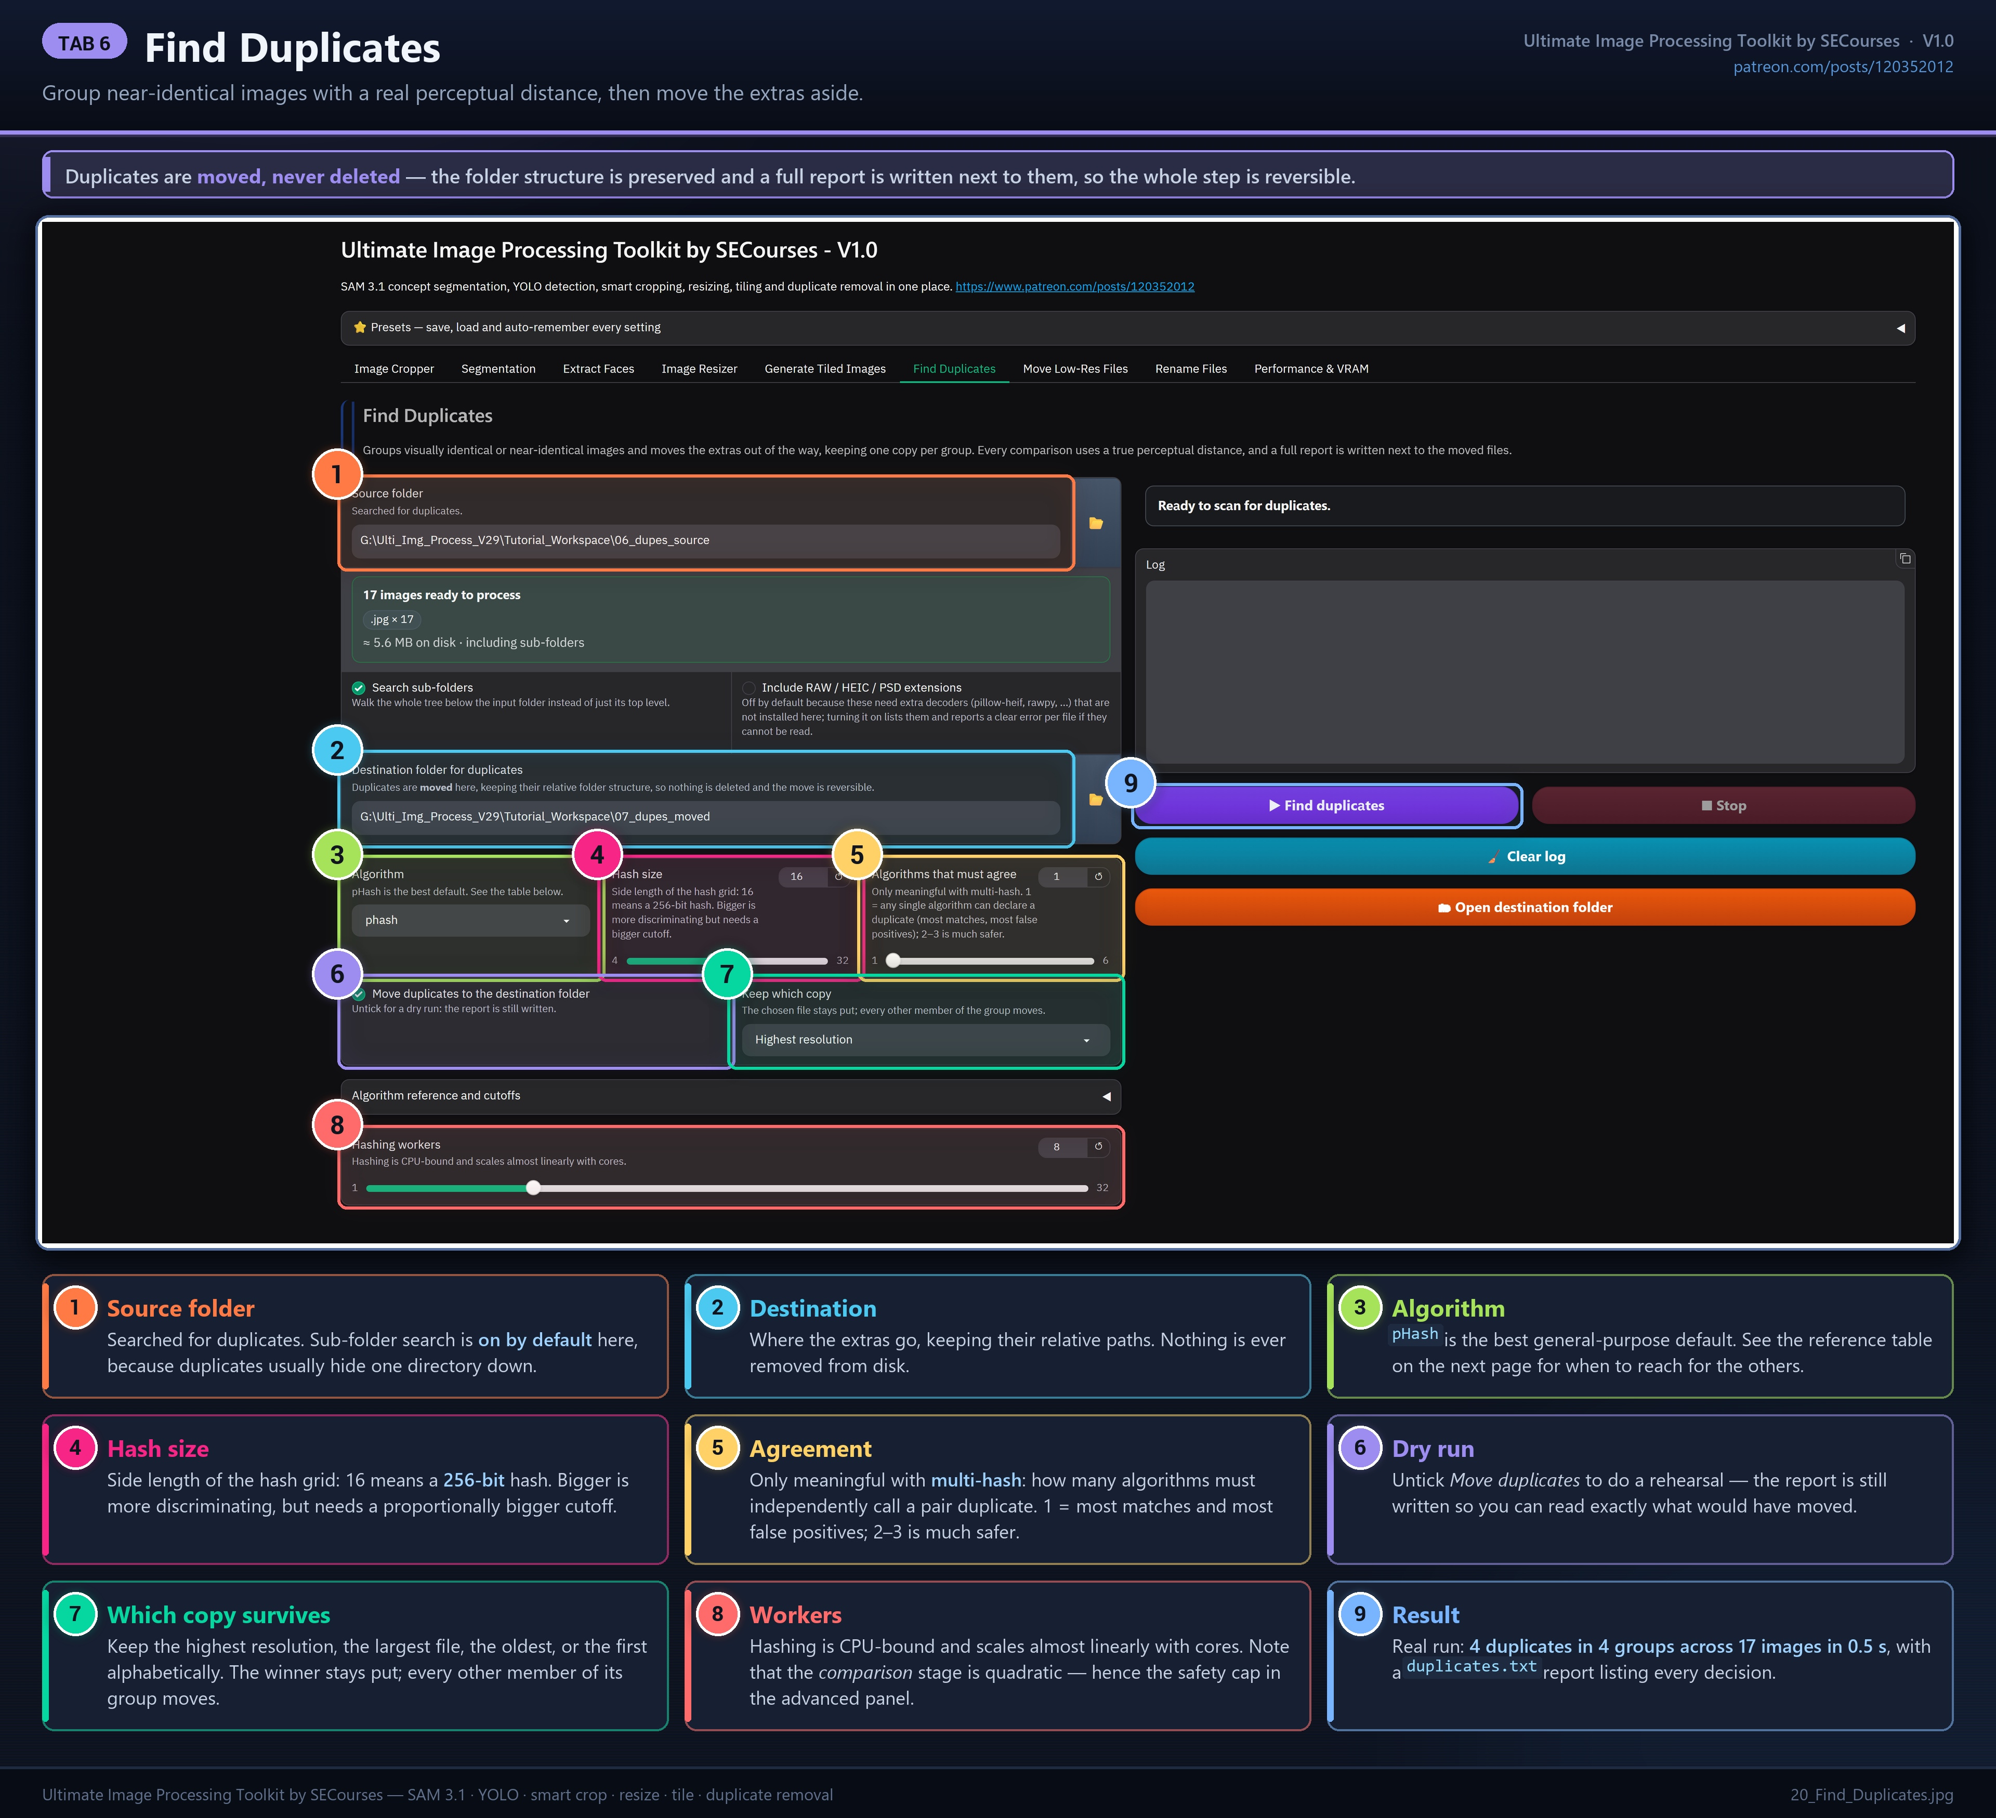This screenshot has height=1818, width=1996.
Task: Expand Algorithm reference and cutoffs section
Action: pyautogui.click(x=731, y=1096)
